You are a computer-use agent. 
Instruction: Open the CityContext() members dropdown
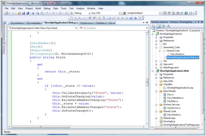click(147, 28)
